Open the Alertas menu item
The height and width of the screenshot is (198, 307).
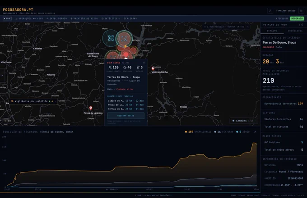click(130, 18)
